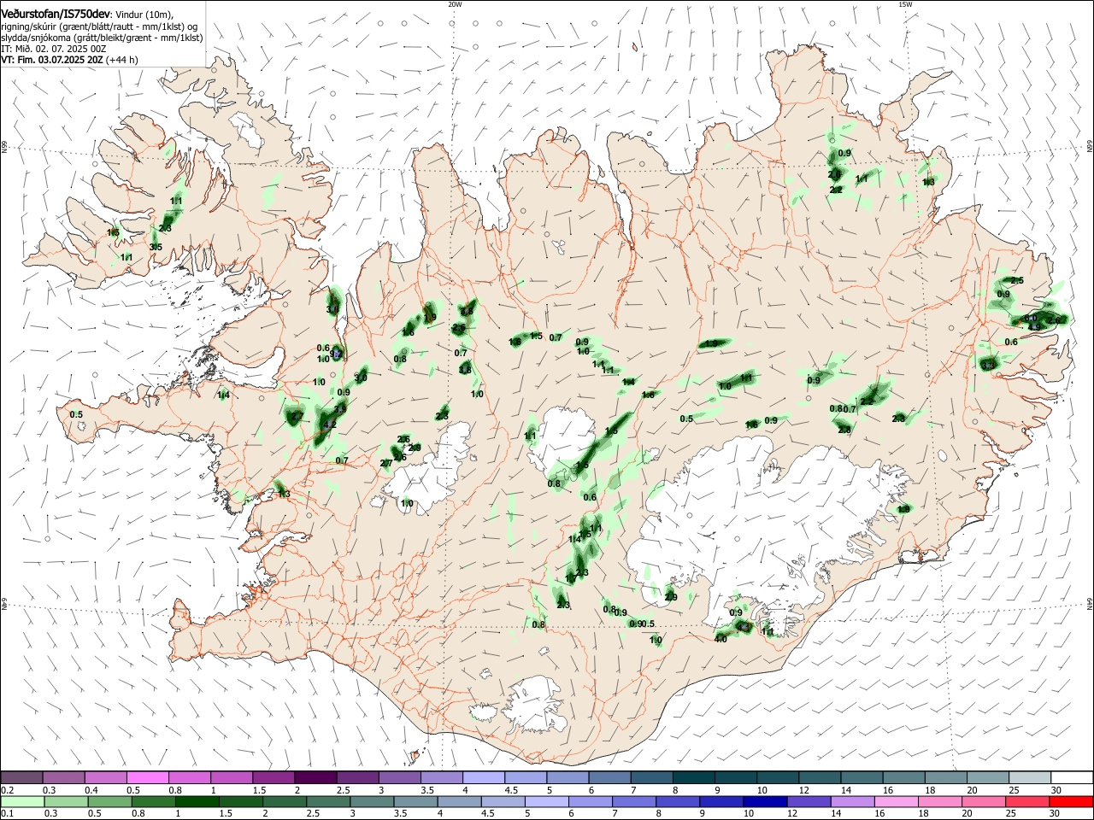Pick the white swatch labeled 30, upper row
This screenshot has width=1094, height=820.
point(1072,777)
